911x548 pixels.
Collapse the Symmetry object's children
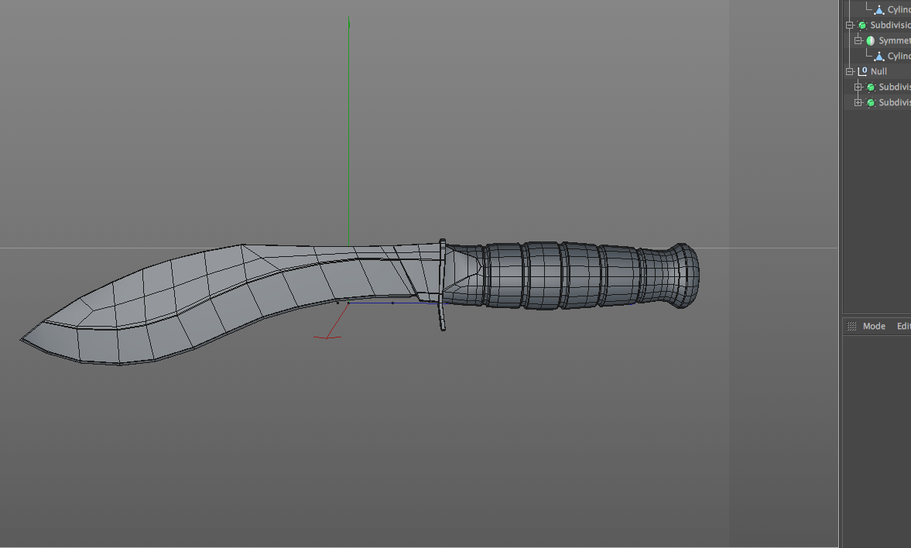click(x=858, y=41)
